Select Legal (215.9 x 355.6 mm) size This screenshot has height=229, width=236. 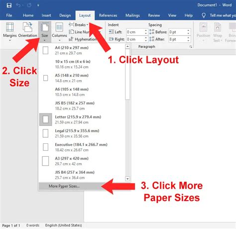tap(82, 133)
